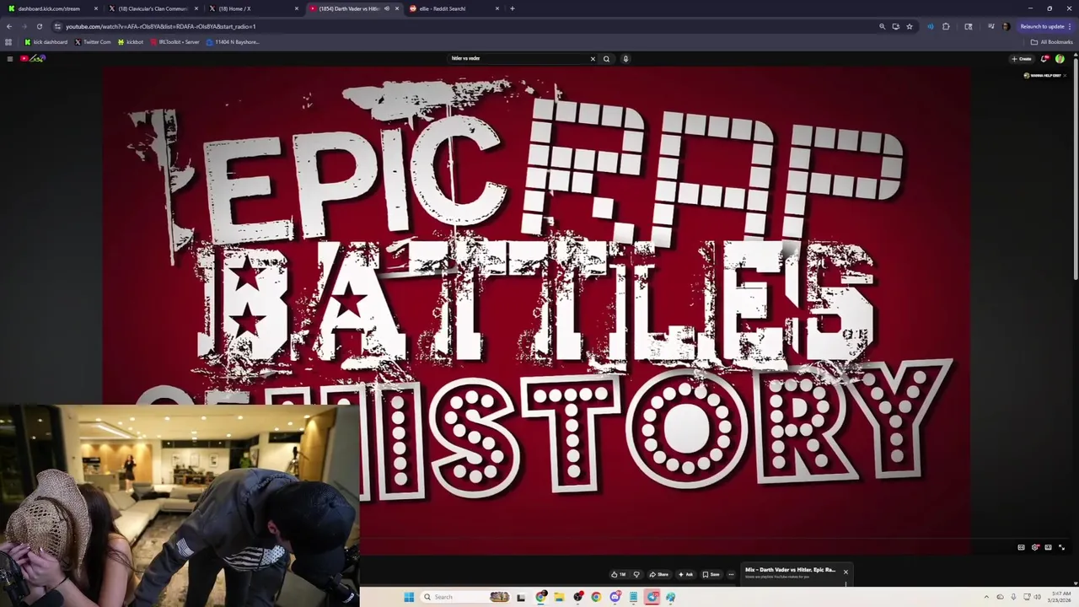
Task: Expand the All Bookmarks folder
Action: tap(1052, 41)
